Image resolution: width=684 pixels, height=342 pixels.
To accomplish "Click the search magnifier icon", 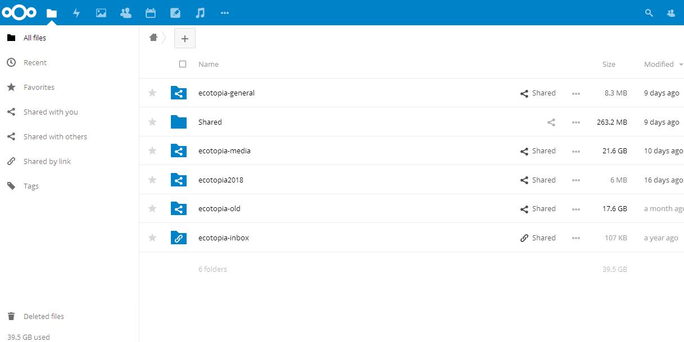I will tap(649, 13).
